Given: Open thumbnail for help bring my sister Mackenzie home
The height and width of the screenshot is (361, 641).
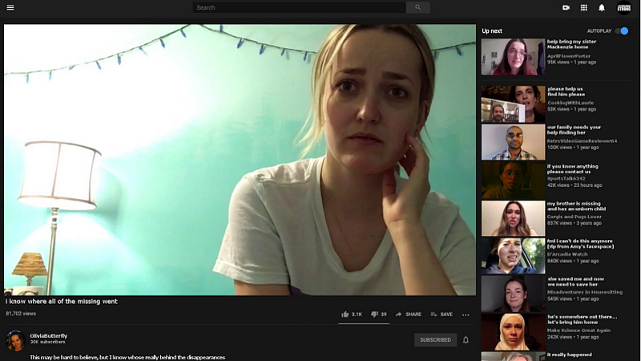Looking at the screenshot, I should [513, 57].
